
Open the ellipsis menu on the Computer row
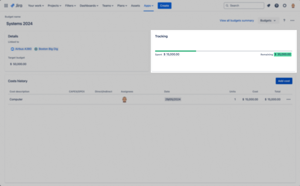click(288, 99)
